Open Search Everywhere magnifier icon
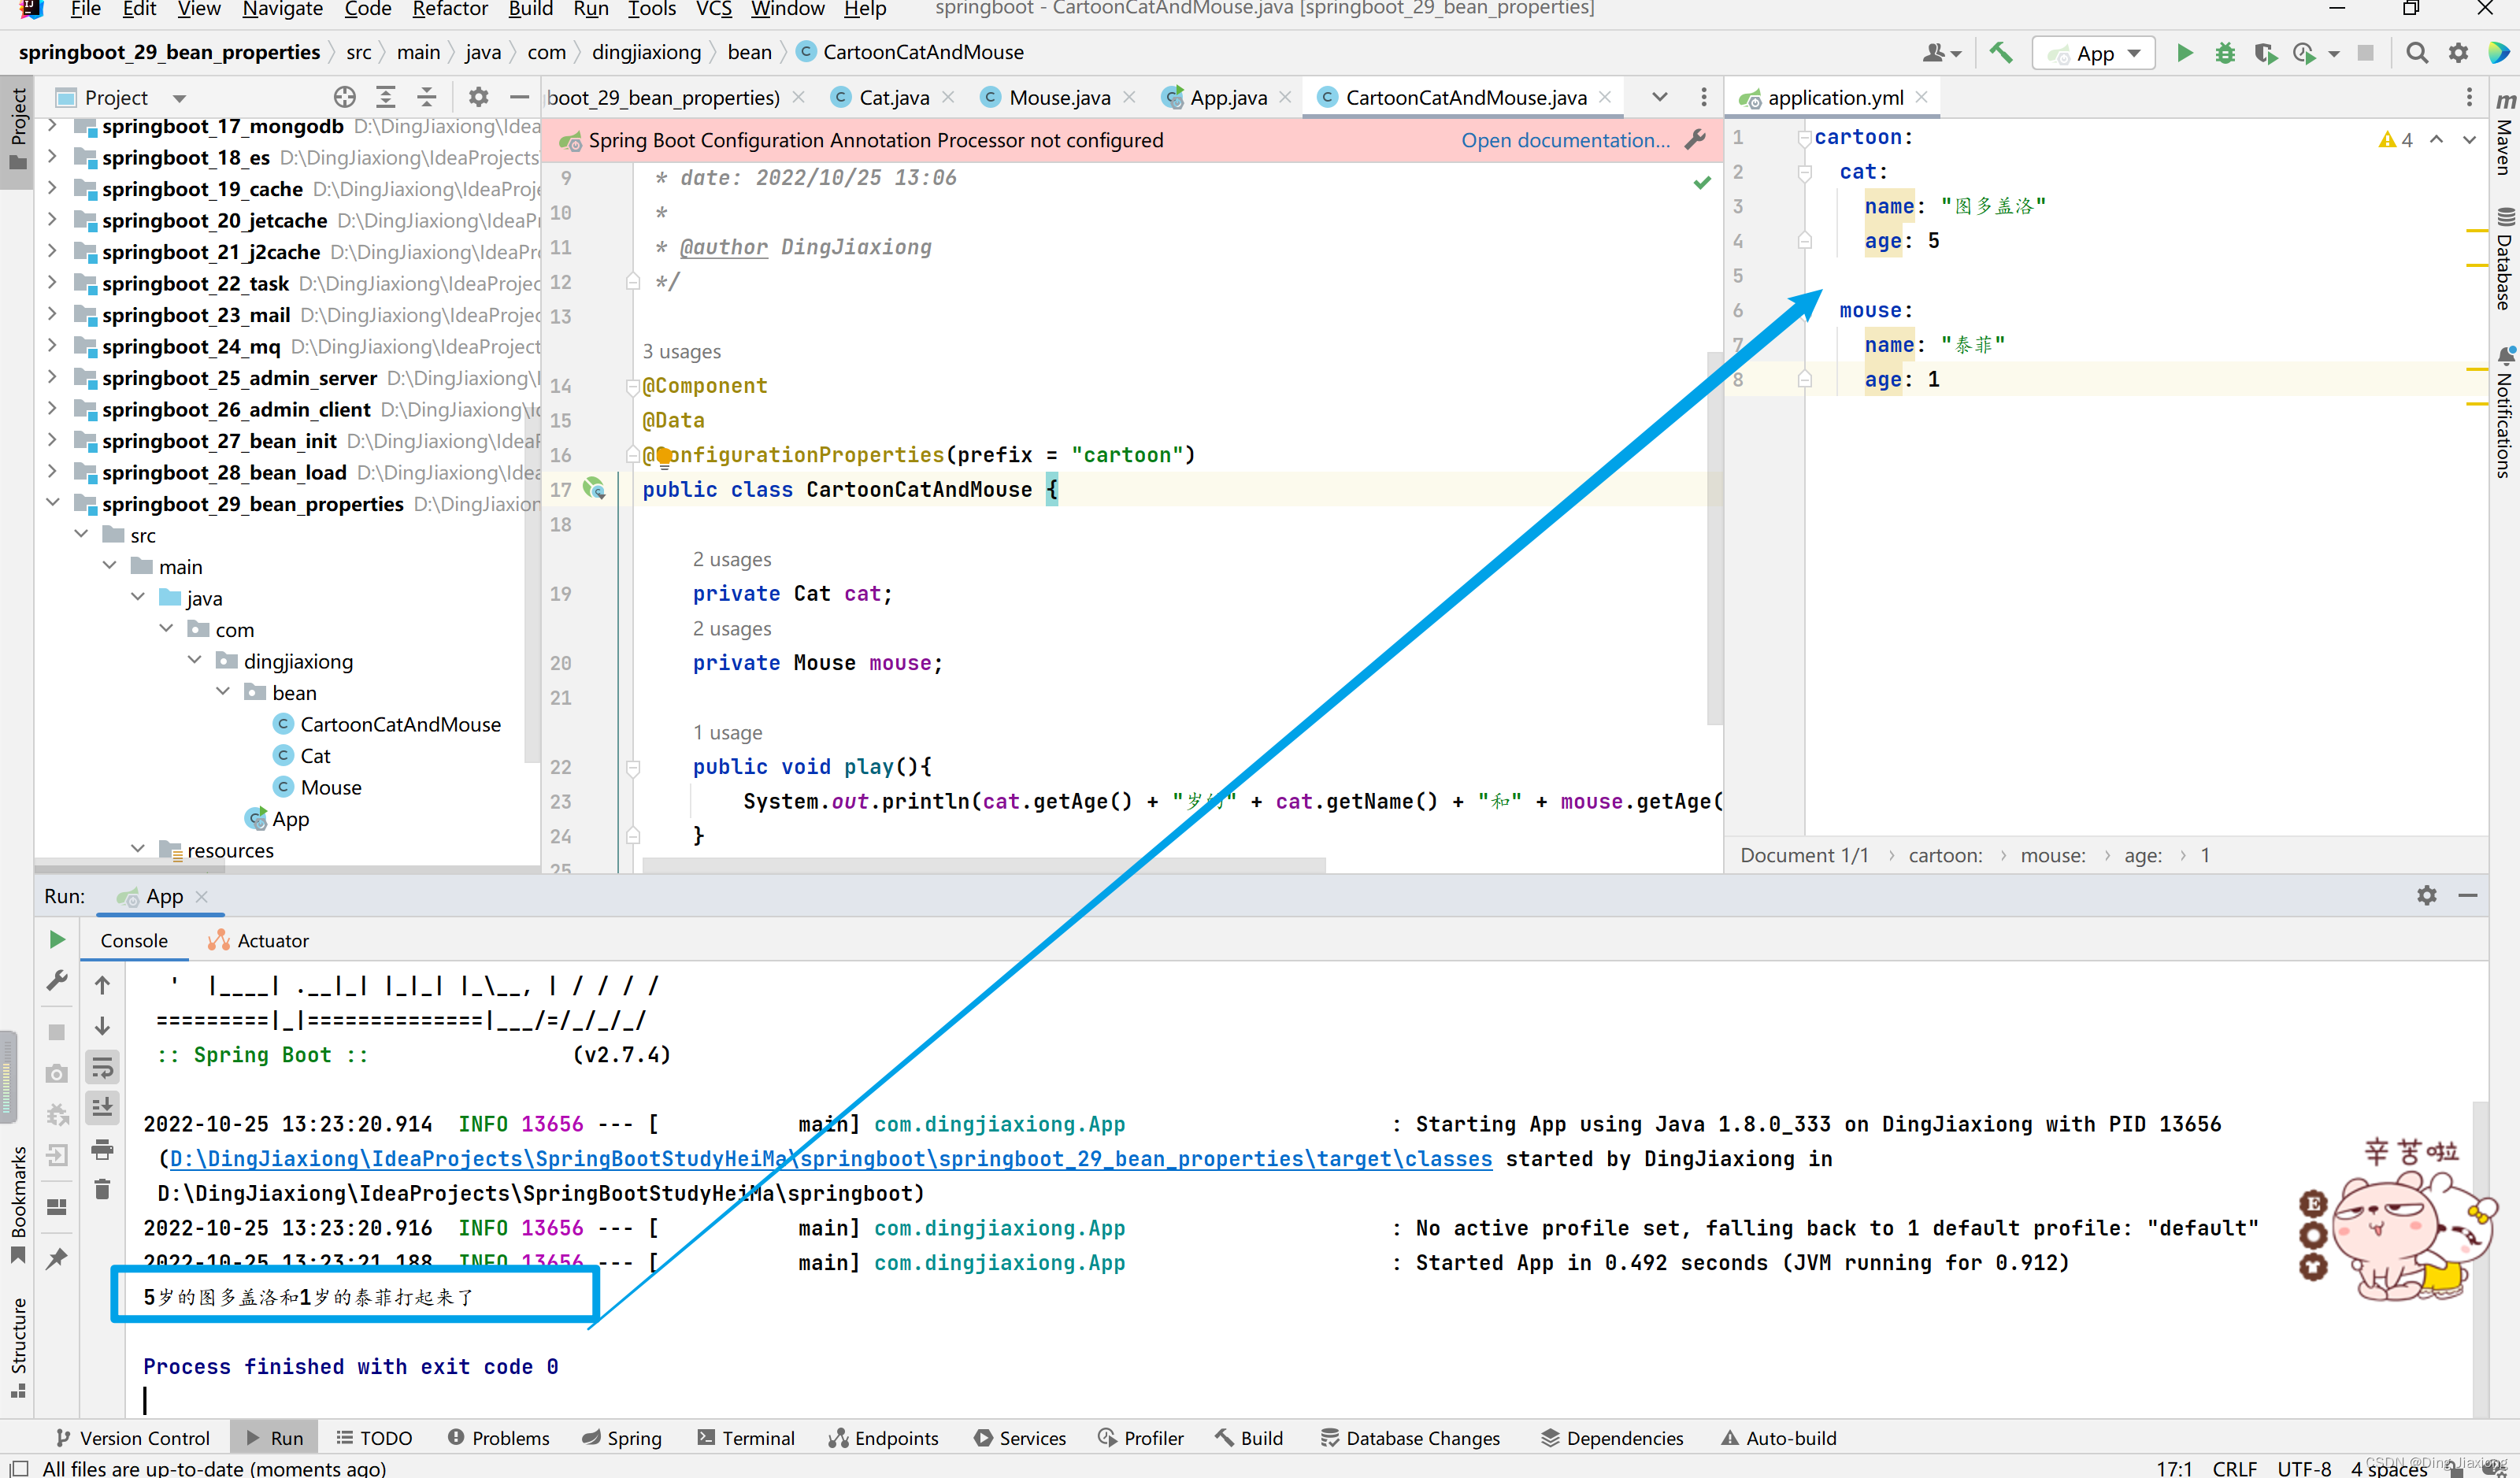 (x=2417, y=52)
